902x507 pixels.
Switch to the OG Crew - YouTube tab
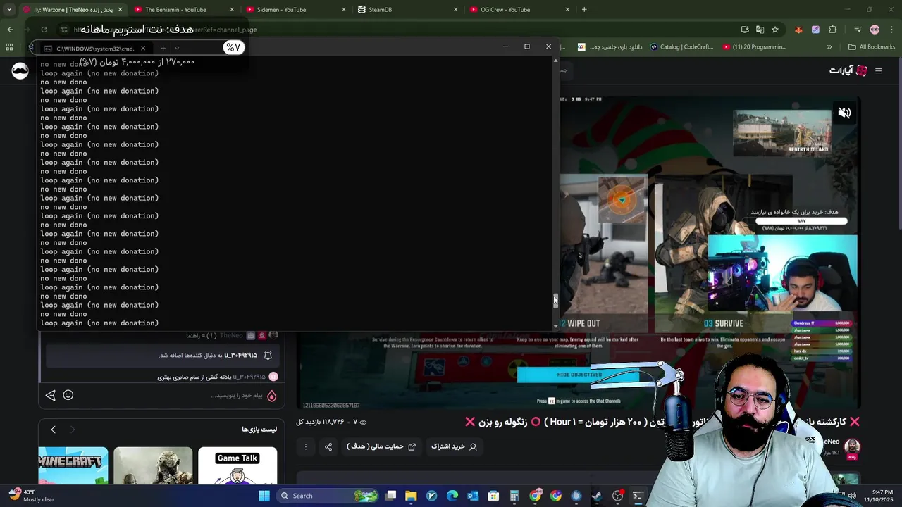click(520, 10)
